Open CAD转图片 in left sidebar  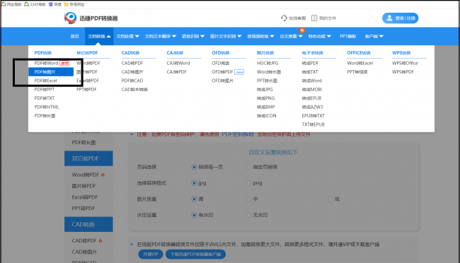click(x=84, y=252)
